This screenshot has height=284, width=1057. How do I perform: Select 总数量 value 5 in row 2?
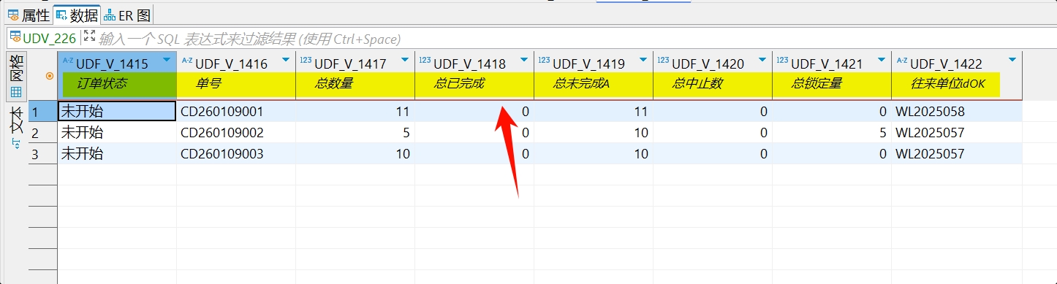[x=355, y=133]
